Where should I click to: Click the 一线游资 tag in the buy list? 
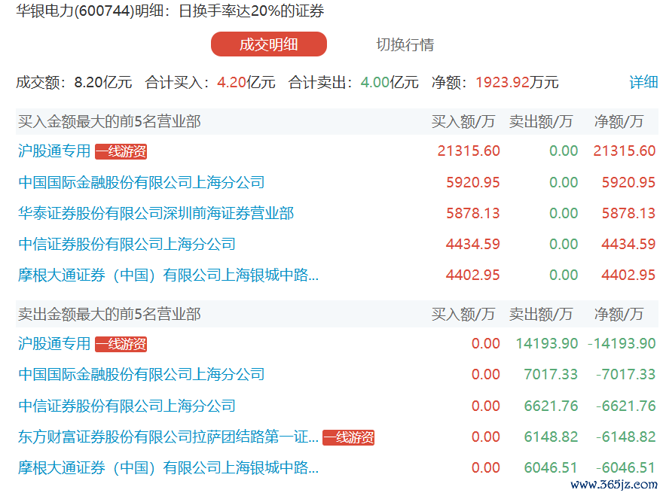(x=121, y=151)
